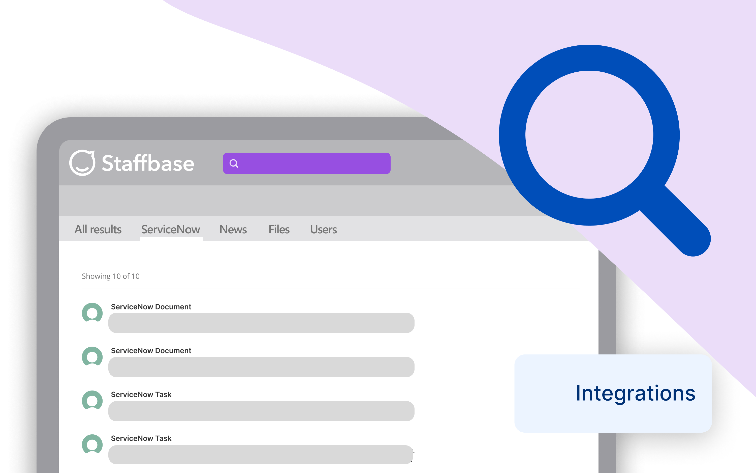This screenshot has width=756, height=473.
Task: Click the second ServiceNow Document result icon
Action: coord(92,357)
